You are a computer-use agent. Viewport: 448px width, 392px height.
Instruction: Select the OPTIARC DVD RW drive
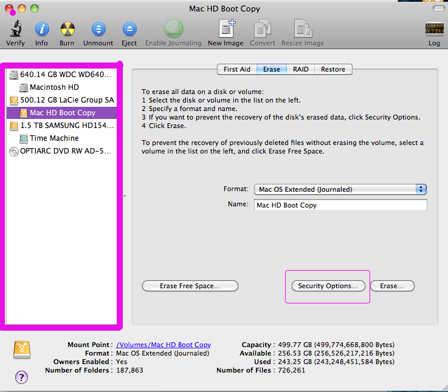(62, 151)
